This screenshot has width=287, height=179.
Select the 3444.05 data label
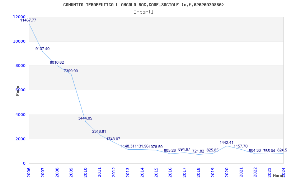(85, 118)
